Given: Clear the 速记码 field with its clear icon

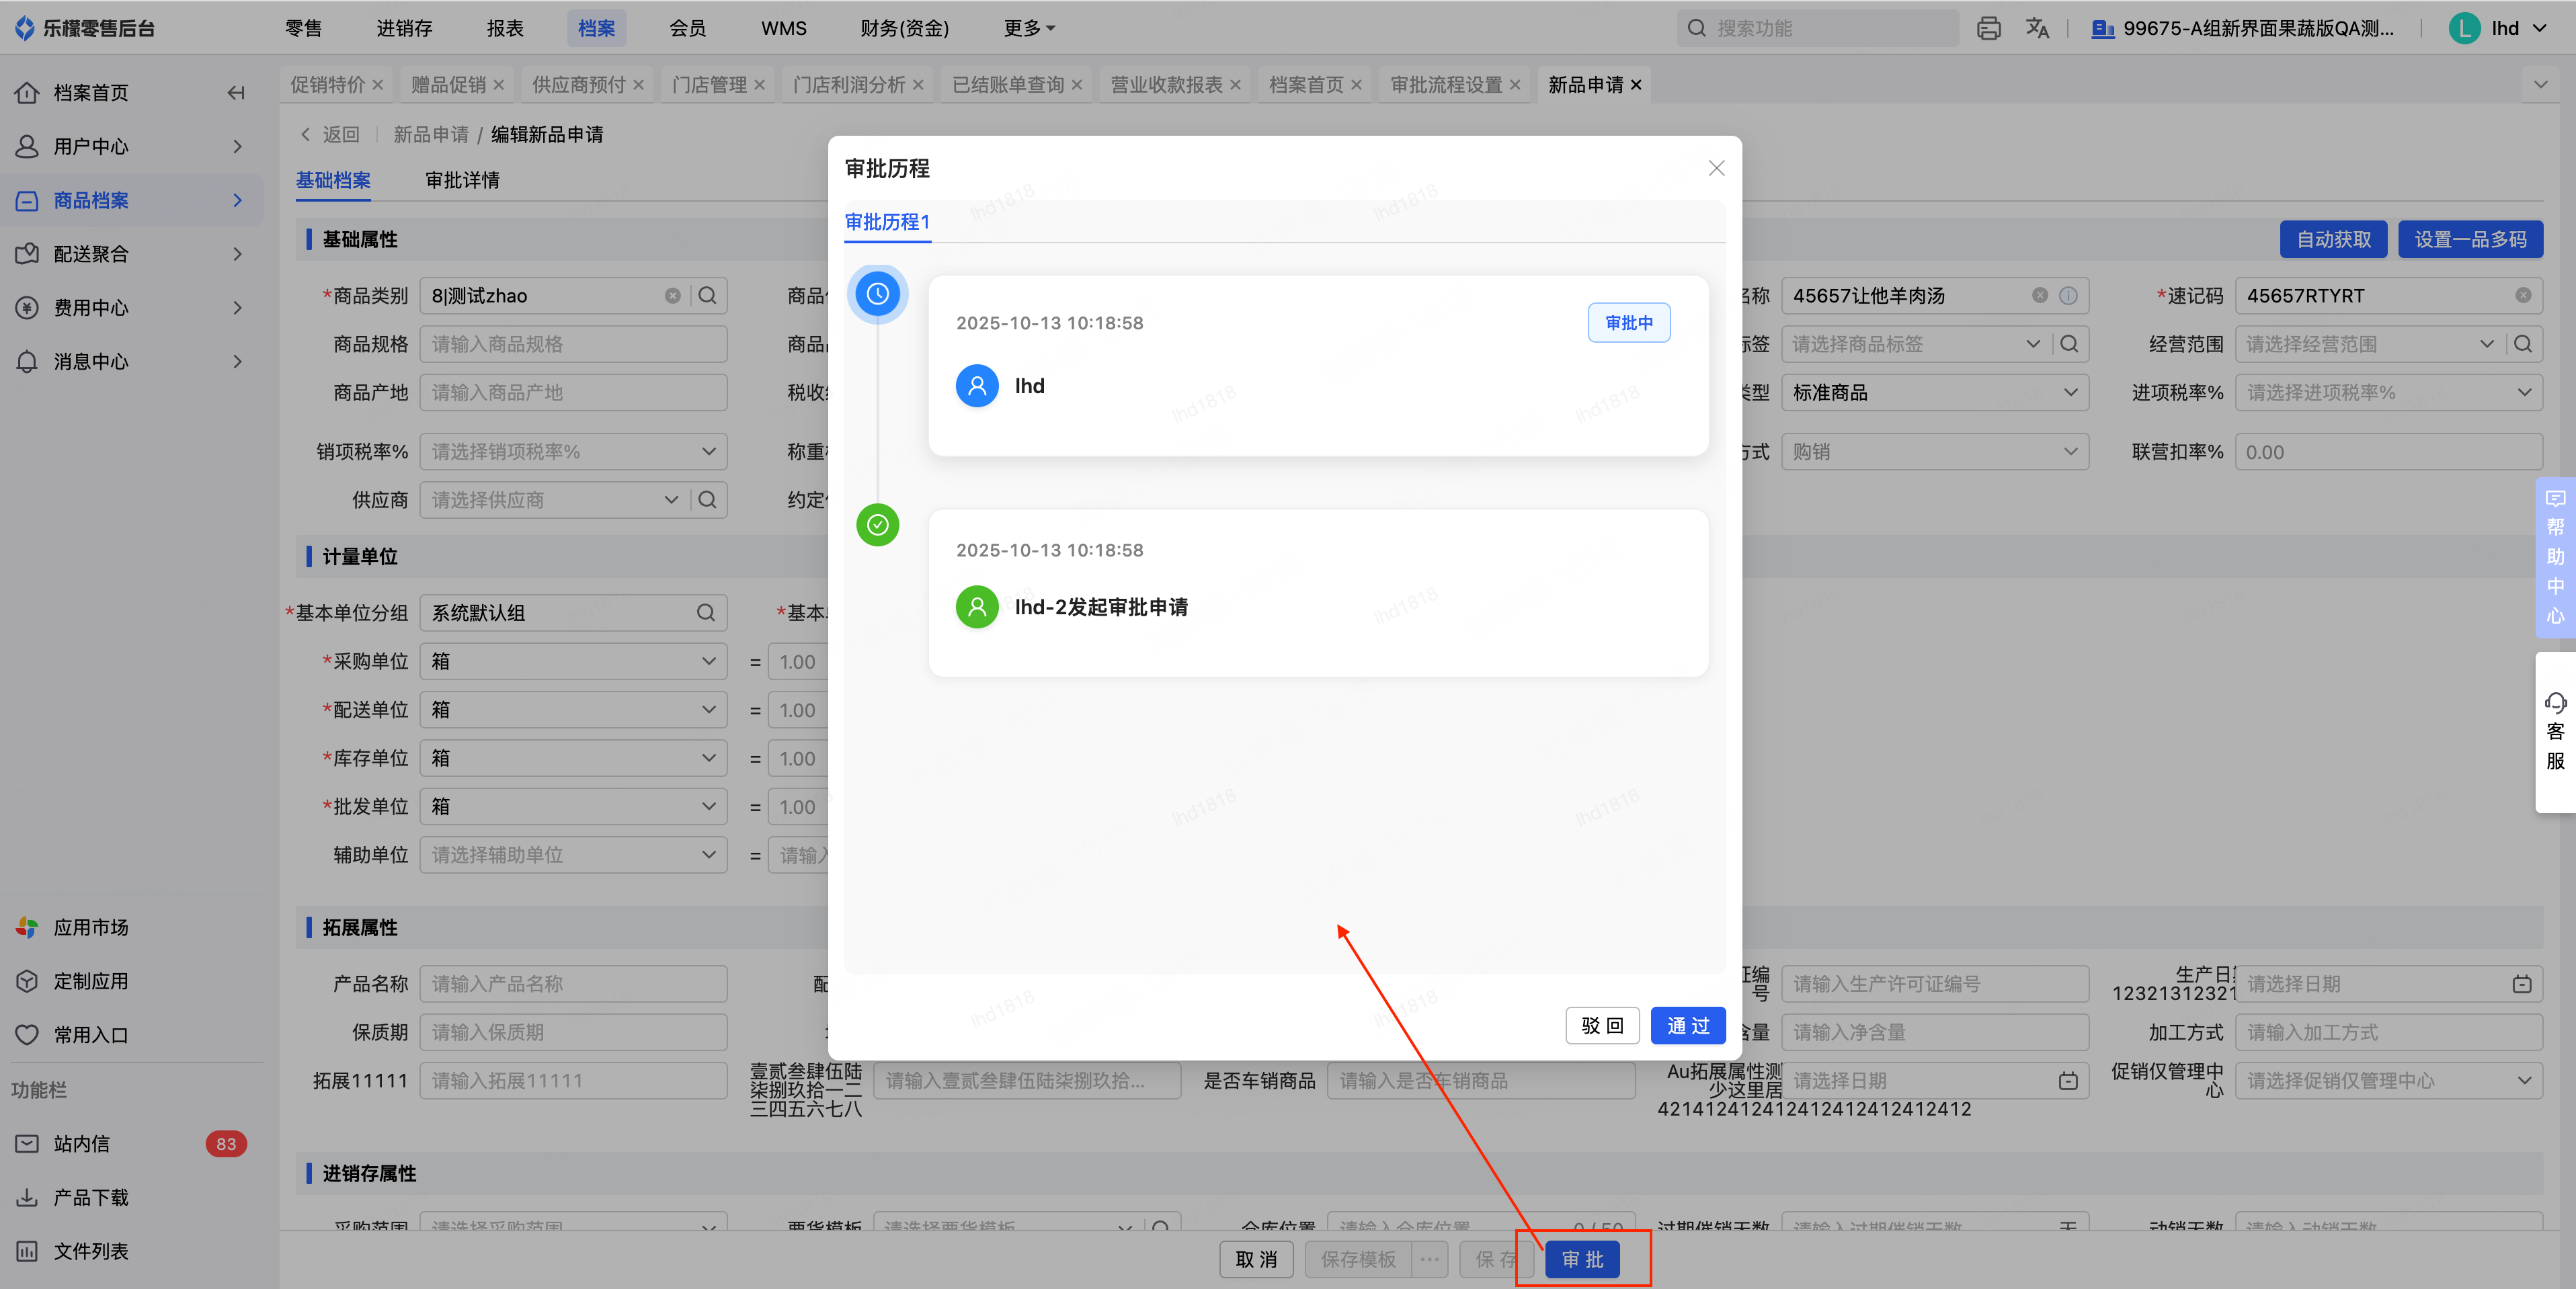Looking at the screenshot, I should 2522,296.
